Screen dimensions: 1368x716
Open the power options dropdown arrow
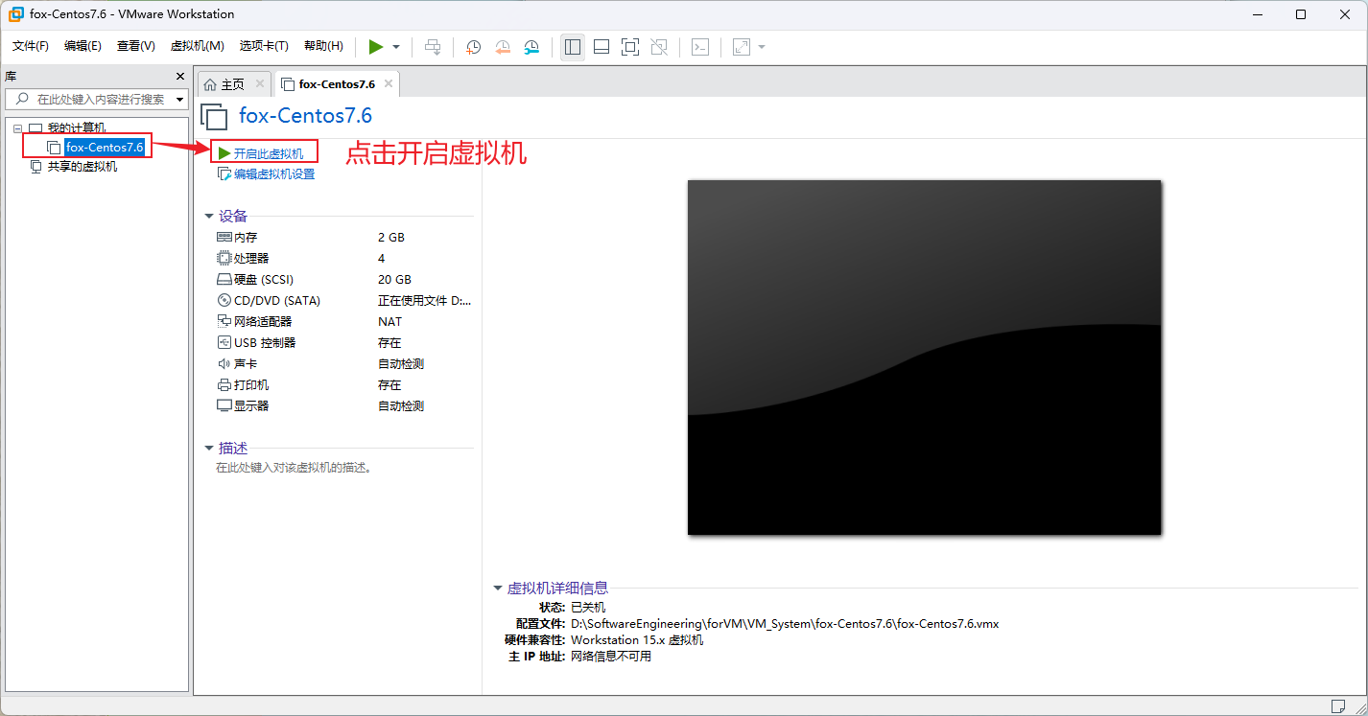point(396,47)
